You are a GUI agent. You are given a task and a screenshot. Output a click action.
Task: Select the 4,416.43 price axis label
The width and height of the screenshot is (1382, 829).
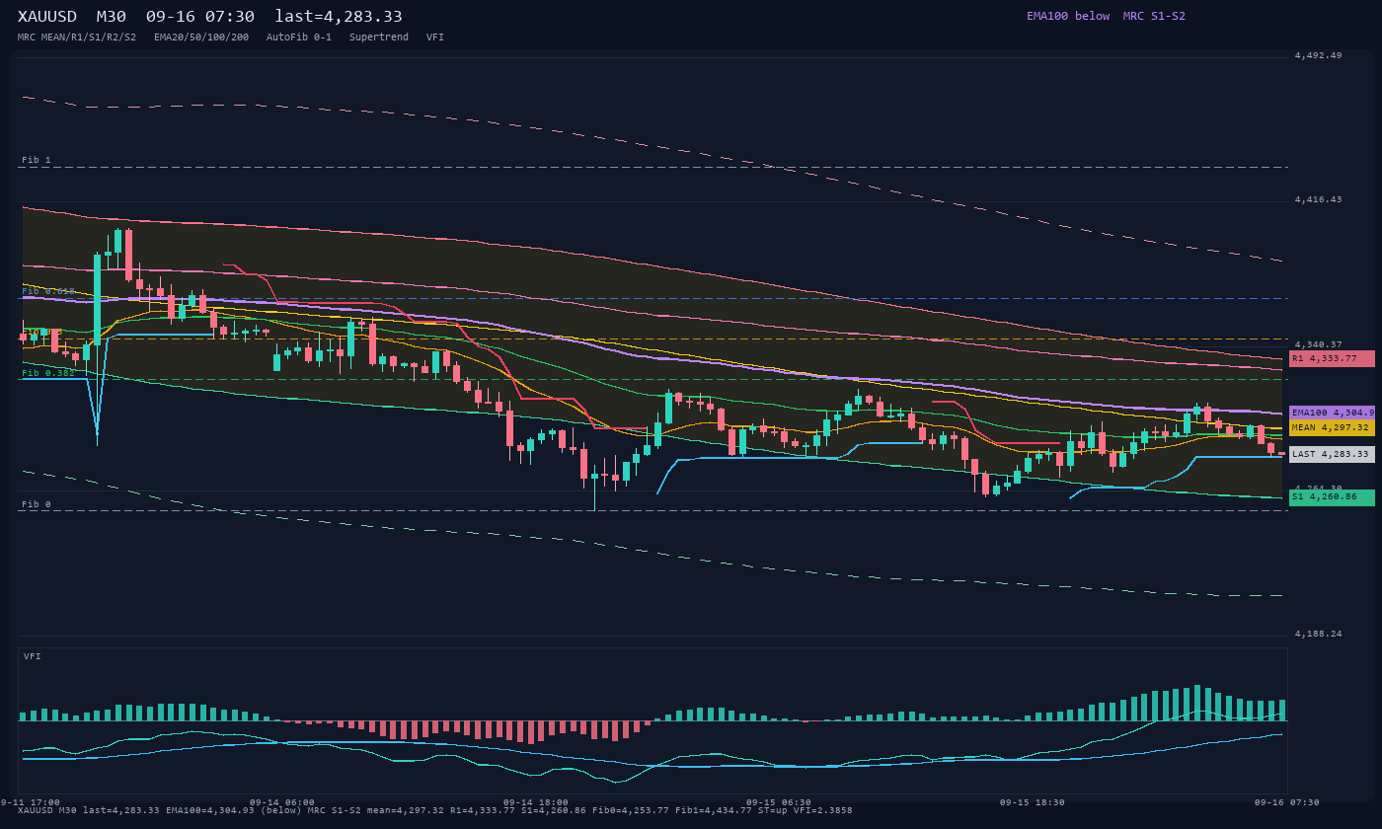1318,200
